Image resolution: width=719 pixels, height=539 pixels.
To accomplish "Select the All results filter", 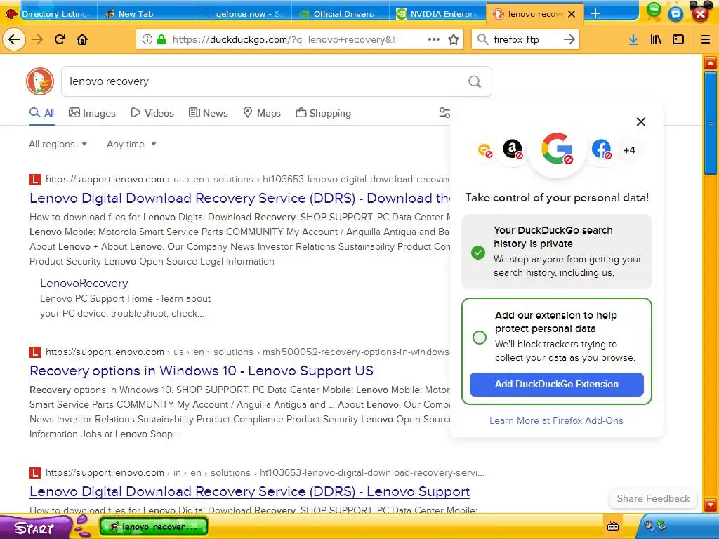I will click(x=41, y=113).
